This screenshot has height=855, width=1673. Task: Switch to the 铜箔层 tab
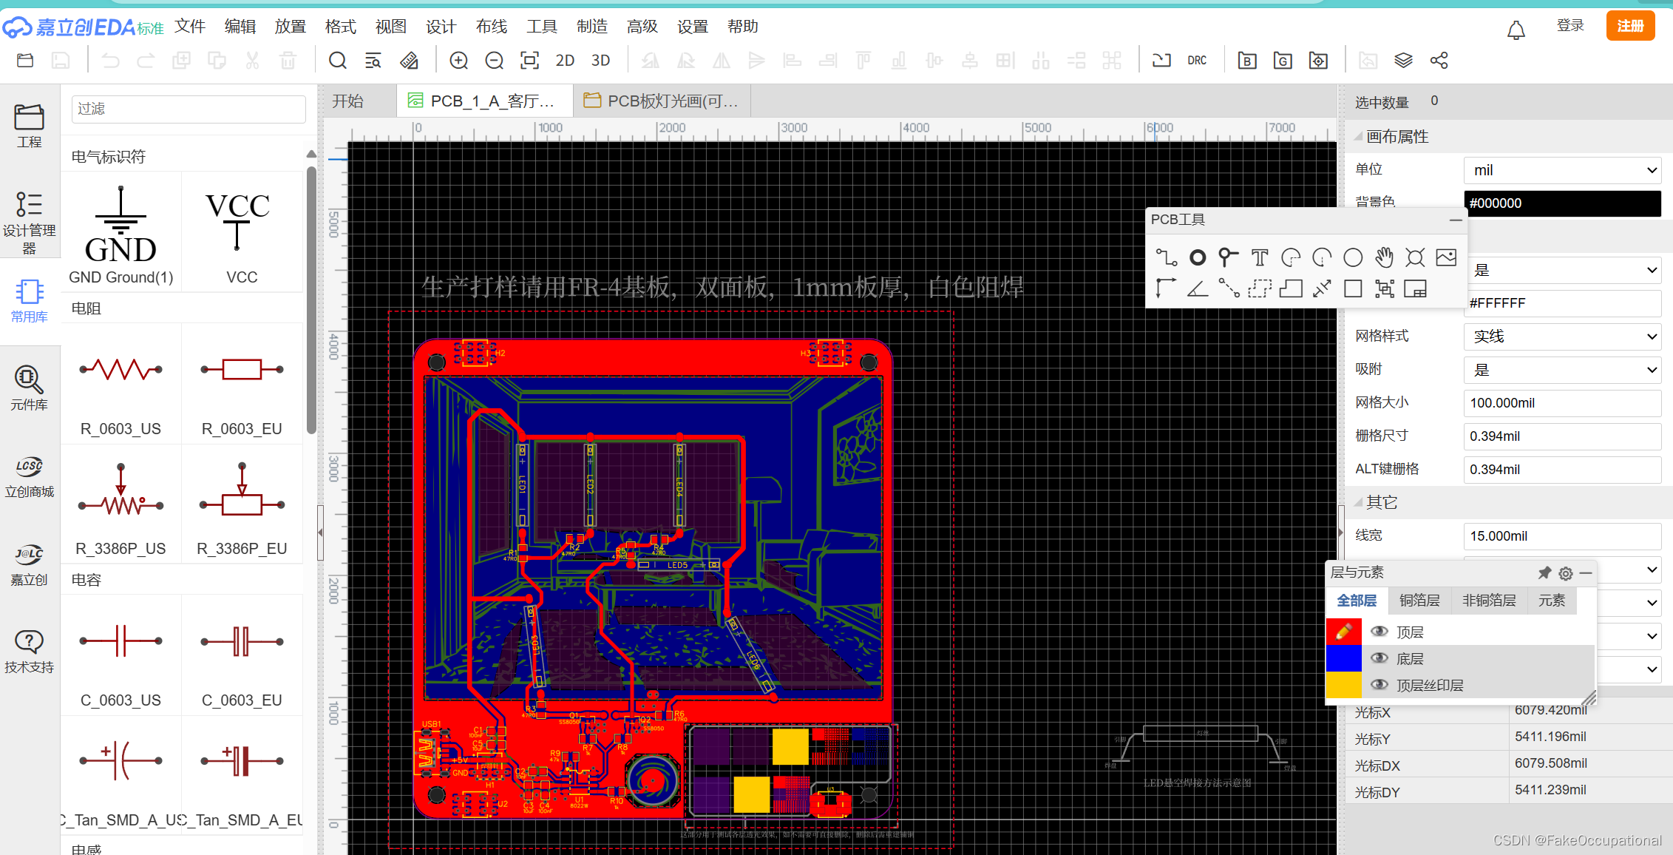[x=1419, y=601]
